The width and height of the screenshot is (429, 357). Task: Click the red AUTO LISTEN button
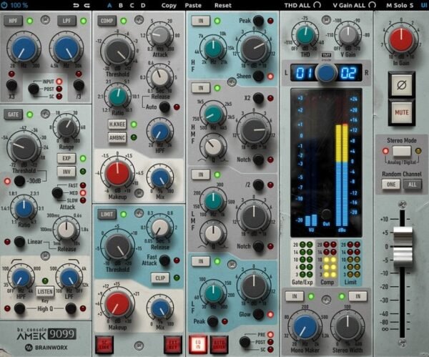219,345
